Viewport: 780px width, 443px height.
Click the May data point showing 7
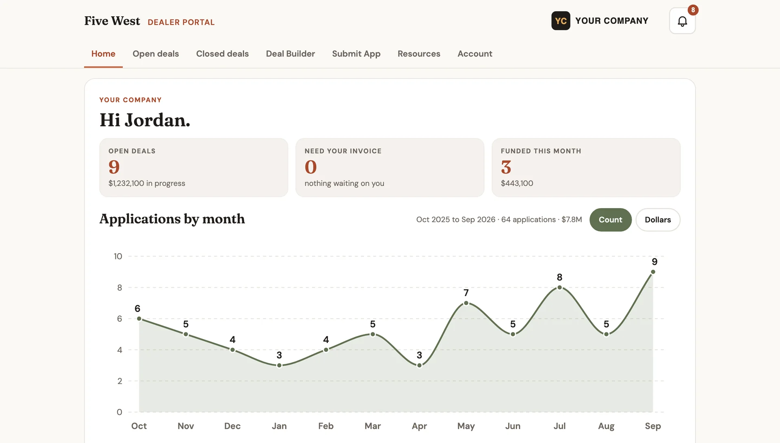466,303
